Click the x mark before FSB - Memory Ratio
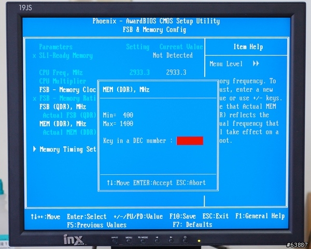The height and width of the screenshot is (249, 311). click(35, 99)
